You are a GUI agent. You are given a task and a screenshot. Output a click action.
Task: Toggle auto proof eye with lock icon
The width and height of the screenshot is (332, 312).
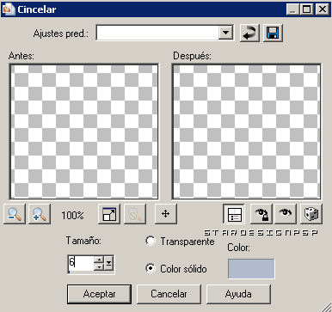[261, 214]
